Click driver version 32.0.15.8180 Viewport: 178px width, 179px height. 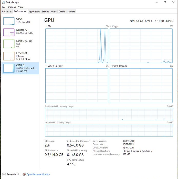coord(129,141)
